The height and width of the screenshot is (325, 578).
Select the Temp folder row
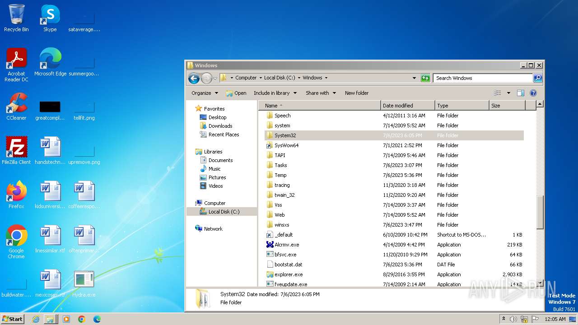tap(394, 175)
